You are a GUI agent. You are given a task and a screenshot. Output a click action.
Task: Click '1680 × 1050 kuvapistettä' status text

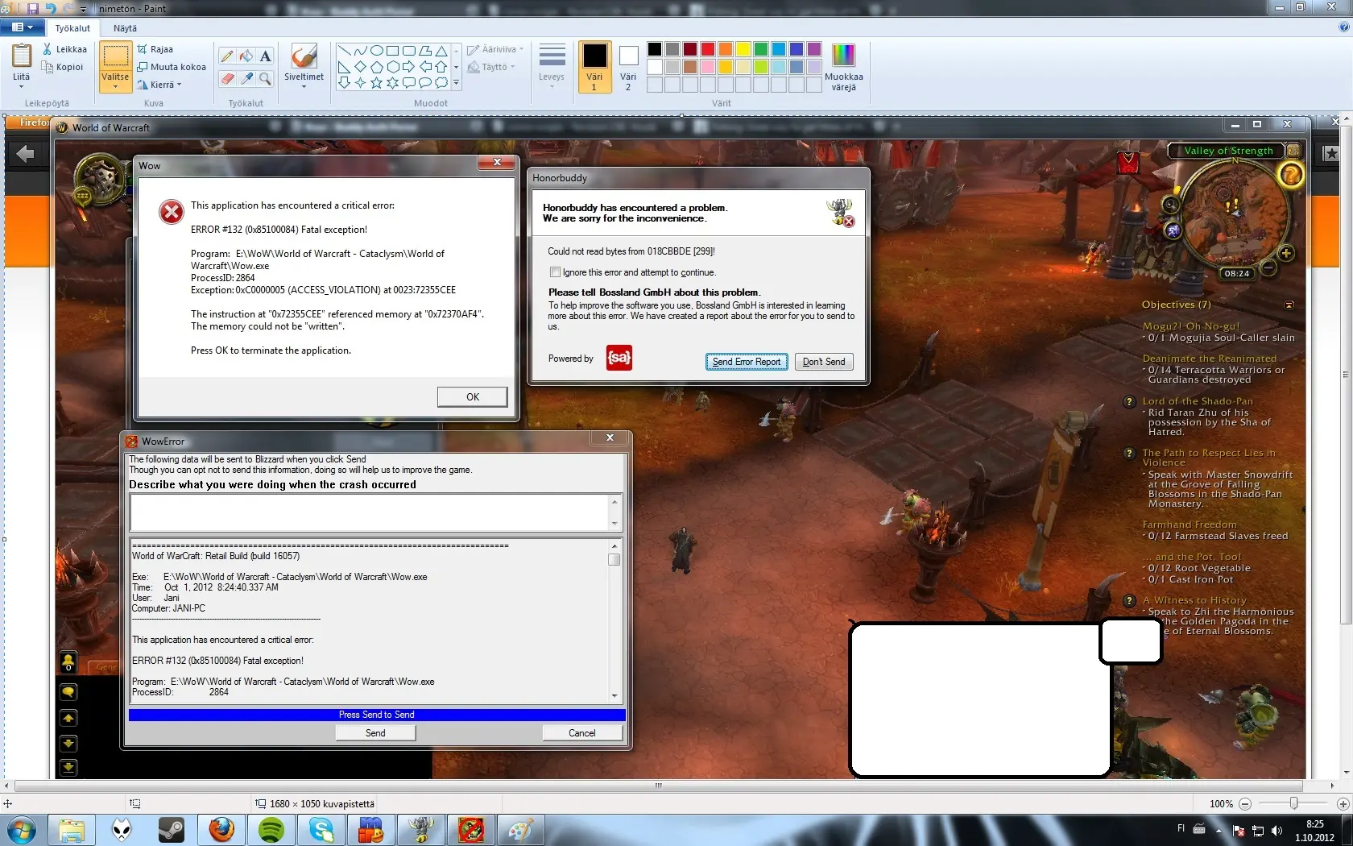[322, 804]
